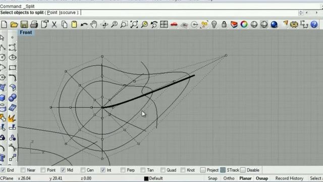The height and width of the screenshot is (182, 323).
Task: Click the command history scroll stepper
Action: click(301, 13)
